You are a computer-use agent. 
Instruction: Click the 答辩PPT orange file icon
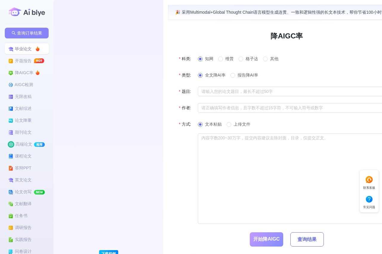point(11,168)
